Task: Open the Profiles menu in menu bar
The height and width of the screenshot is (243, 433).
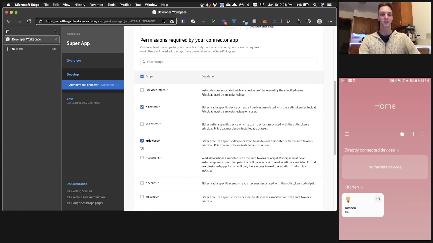Action: pos(125,5)
